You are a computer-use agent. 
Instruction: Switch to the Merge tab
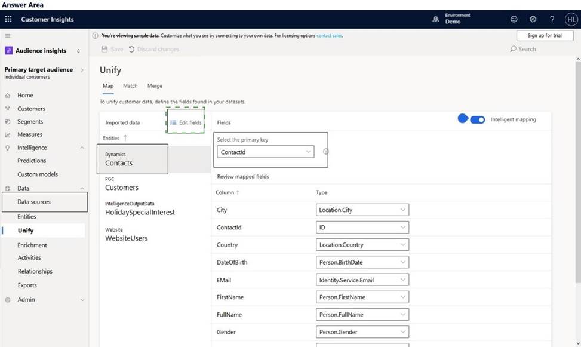pyautogui.click(x=155, y=86)
